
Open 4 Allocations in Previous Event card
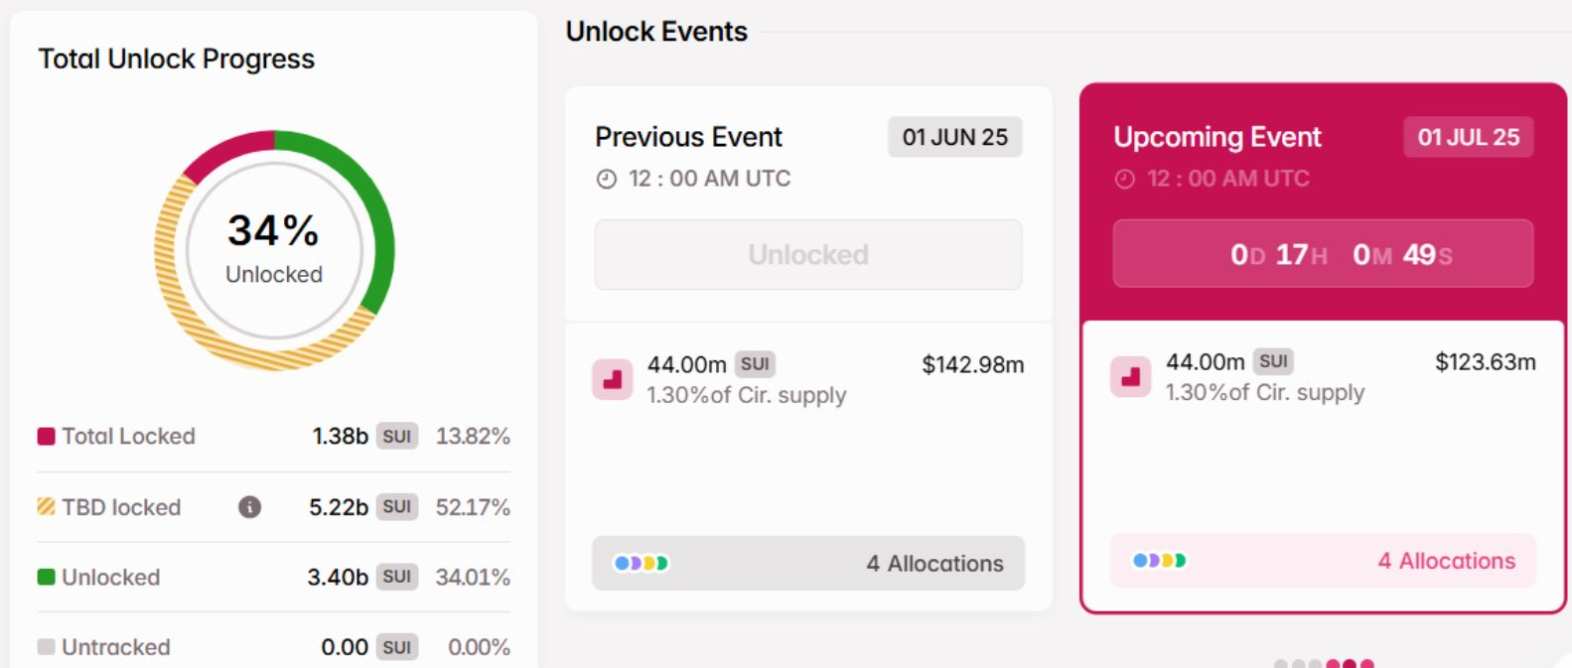[808, 563]
